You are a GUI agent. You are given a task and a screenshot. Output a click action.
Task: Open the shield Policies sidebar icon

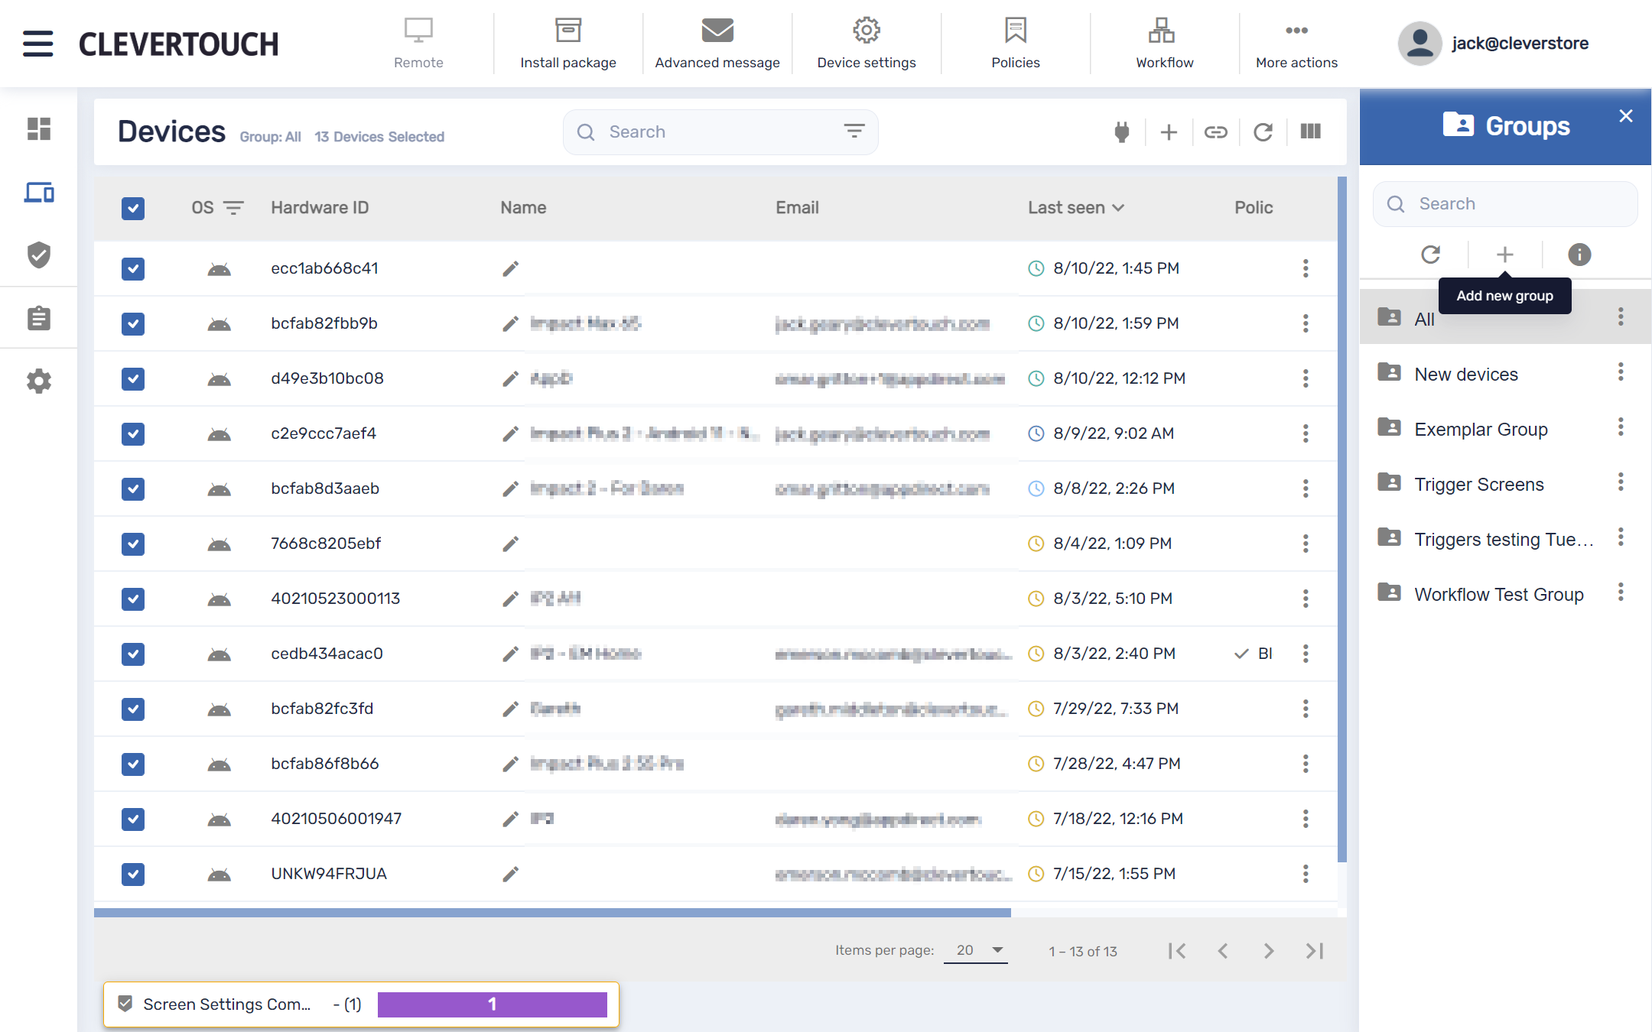(x=39, y=255)
